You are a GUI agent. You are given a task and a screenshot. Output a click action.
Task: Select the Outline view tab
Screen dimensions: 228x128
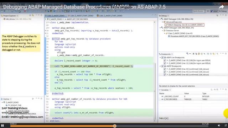[6, 99]
